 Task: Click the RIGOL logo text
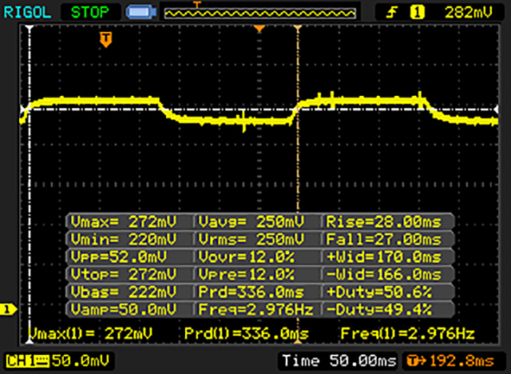(27, 13)
